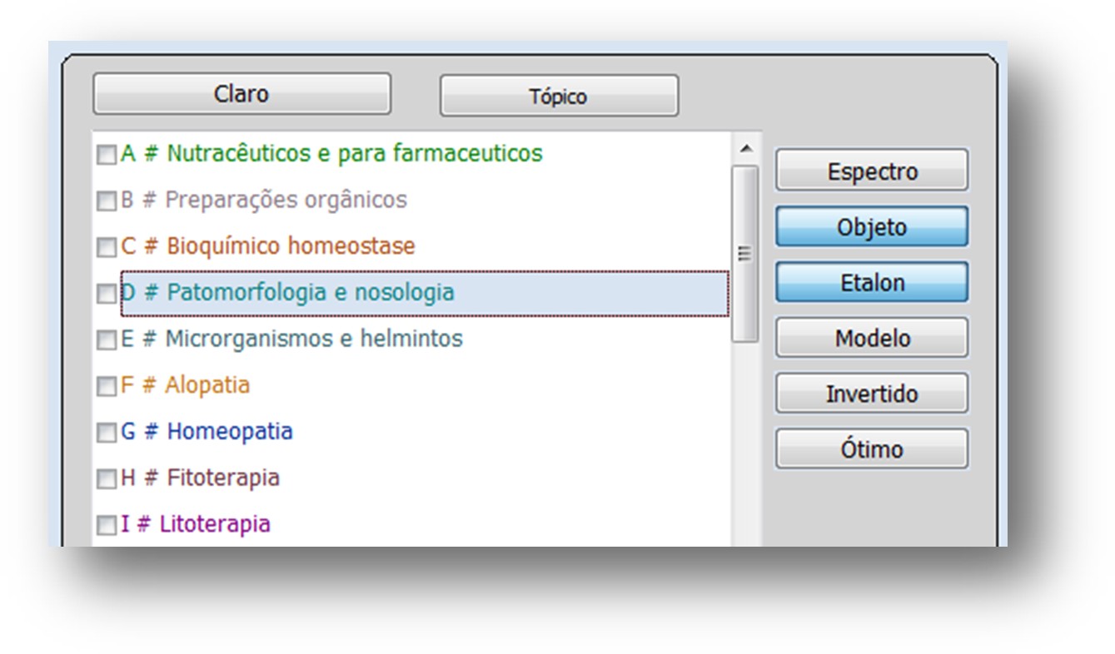Toggle the Patomorfologia e nosologia checkbox
Viewport: 1115px width, 654px height.
coord(107,295)
